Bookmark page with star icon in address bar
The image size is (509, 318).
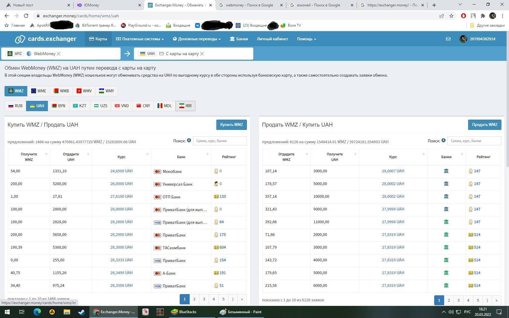point(451,16)
